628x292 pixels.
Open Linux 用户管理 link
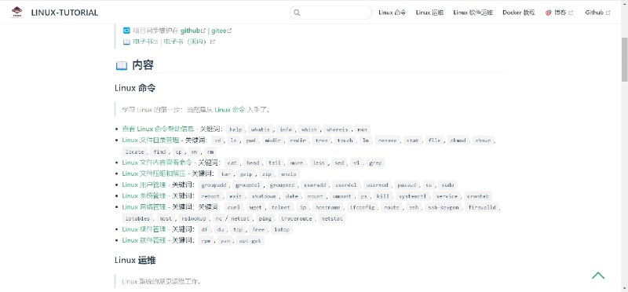coord(144,184)
